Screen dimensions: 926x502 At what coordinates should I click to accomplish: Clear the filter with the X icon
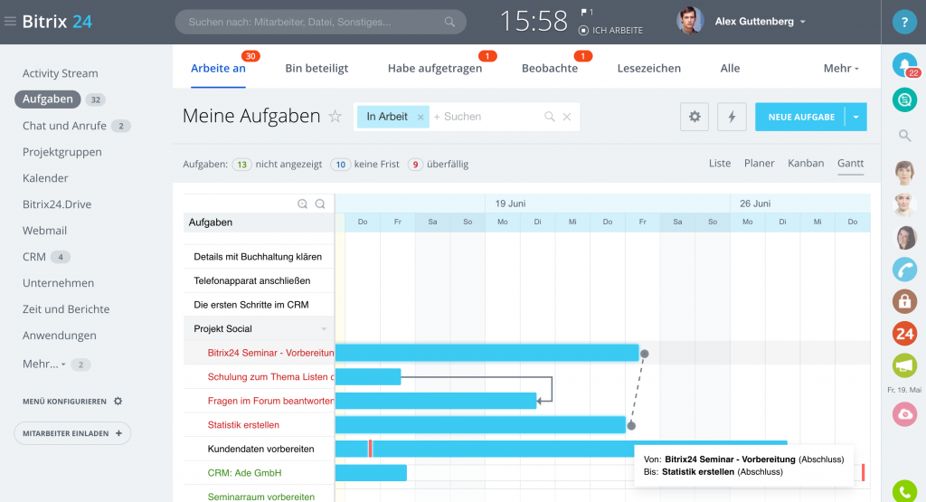coord(567,117)
